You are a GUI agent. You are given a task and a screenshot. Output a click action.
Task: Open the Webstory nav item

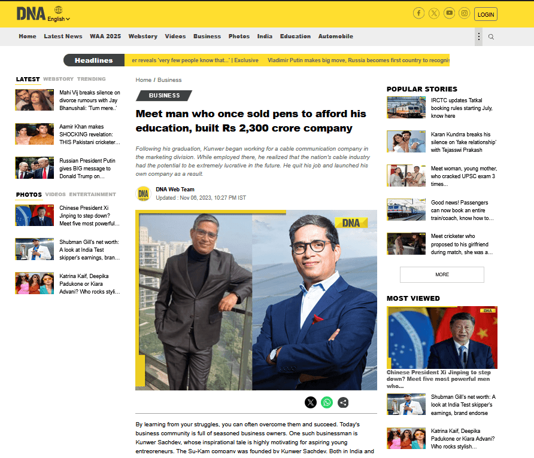pyautogui.click(x=142, y=36)
